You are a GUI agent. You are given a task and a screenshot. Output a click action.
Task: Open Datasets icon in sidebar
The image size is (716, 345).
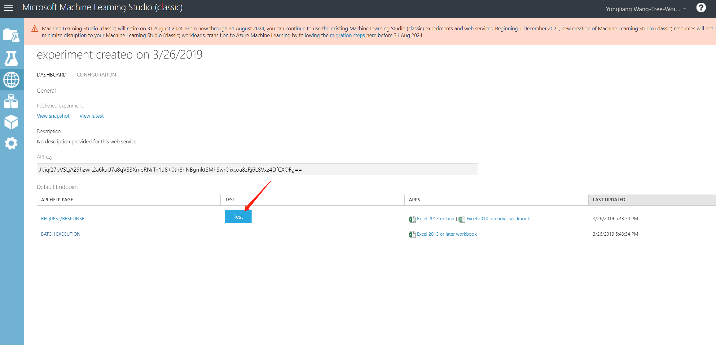(x=11, y=101)
